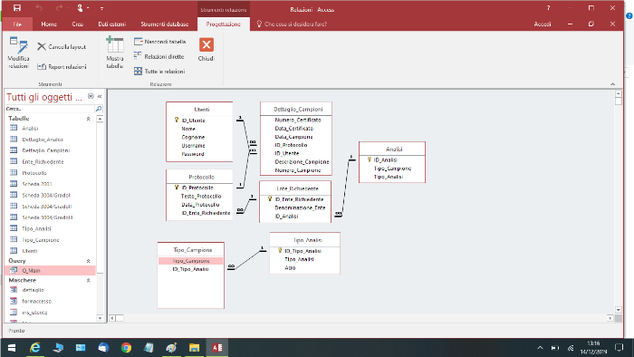Screen dimensions: 634x357
Task: Switch to Dati esterni tab
Action: coord(112,24)
